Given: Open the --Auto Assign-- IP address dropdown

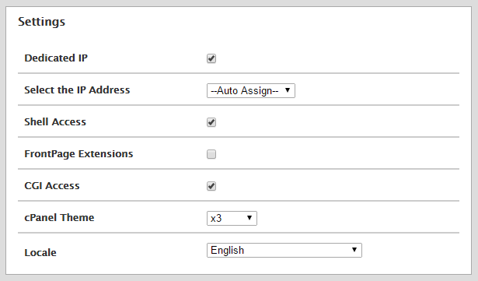Looking at the screenshot, I should (251, 91).
